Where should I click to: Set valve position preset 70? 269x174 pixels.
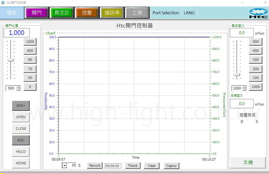[30, 69]
